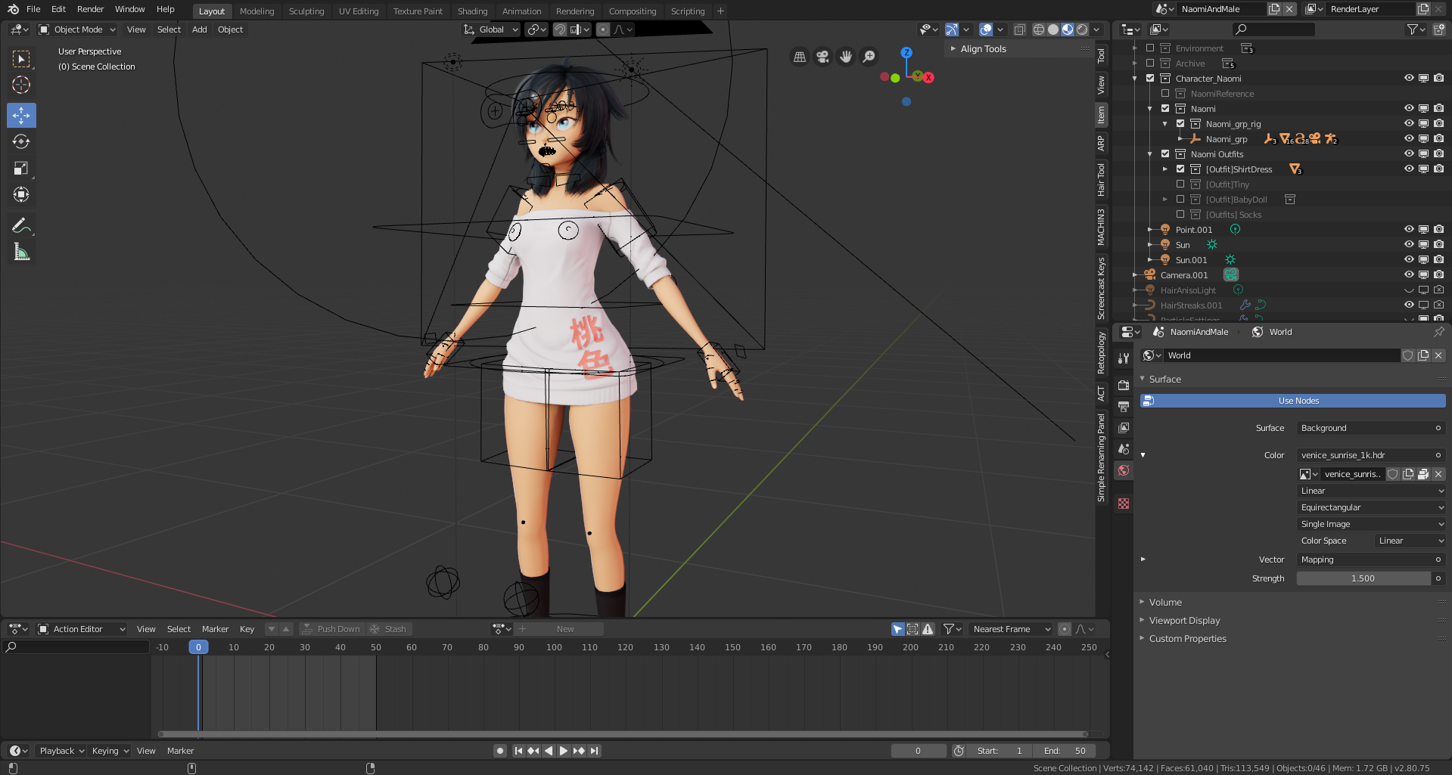1452x775 pixels.
Task: Click the perspective/orthographic grid gizmo icon
Action: pos(799,57)
